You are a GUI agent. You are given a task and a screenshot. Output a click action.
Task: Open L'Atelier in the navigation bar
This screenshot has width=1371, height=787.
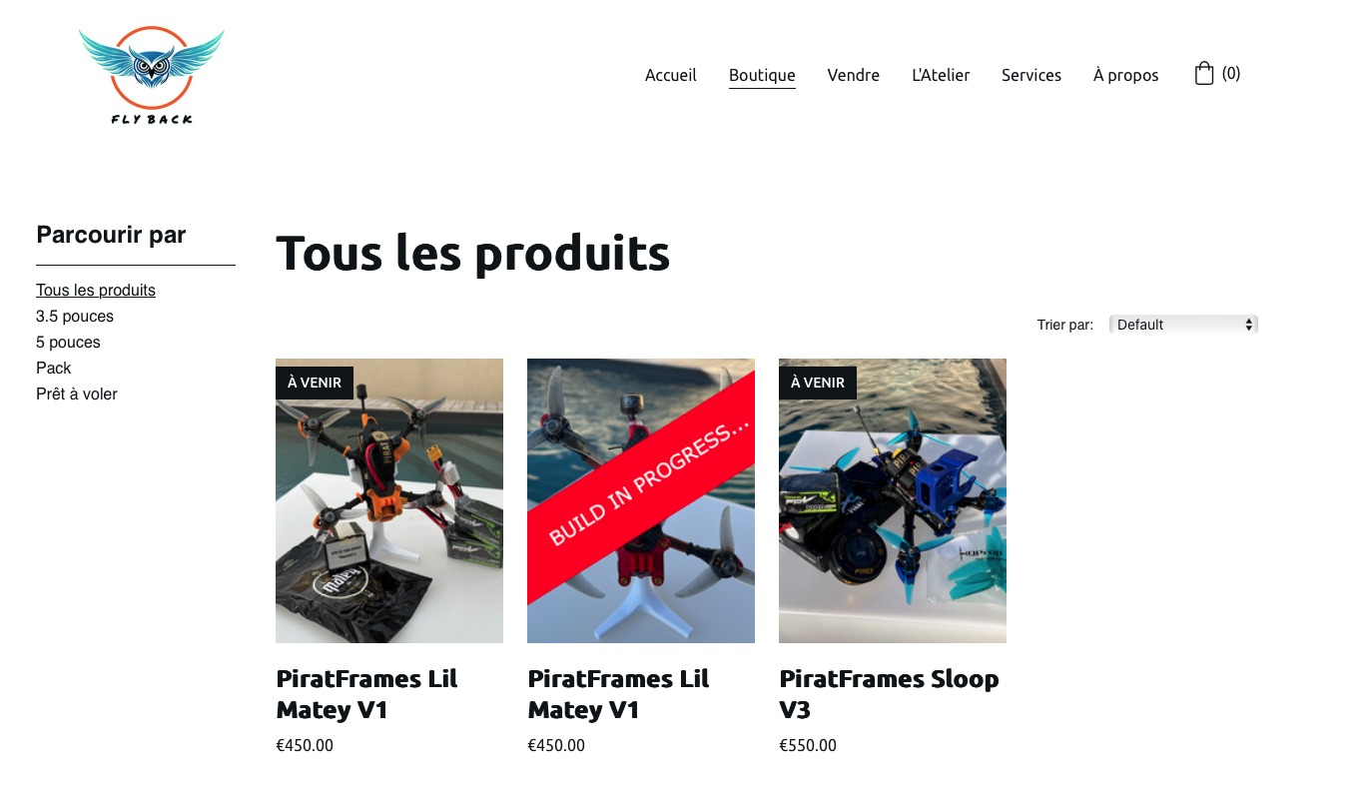(x=941, y=75)
